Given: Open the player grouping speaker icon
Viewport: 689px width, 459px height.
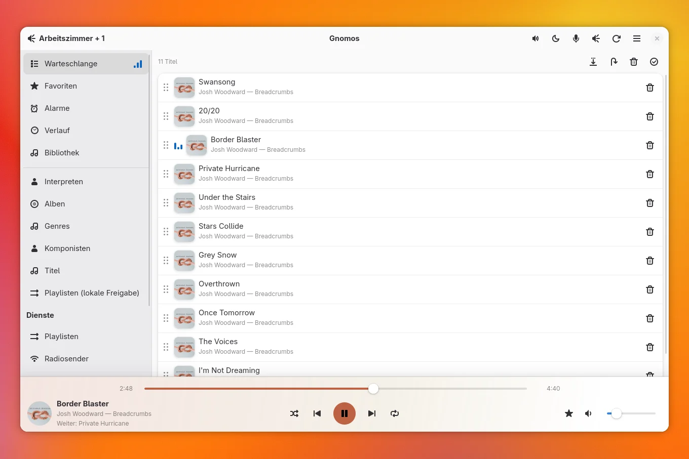Looking at the screenshot, I should coord(596,38).
